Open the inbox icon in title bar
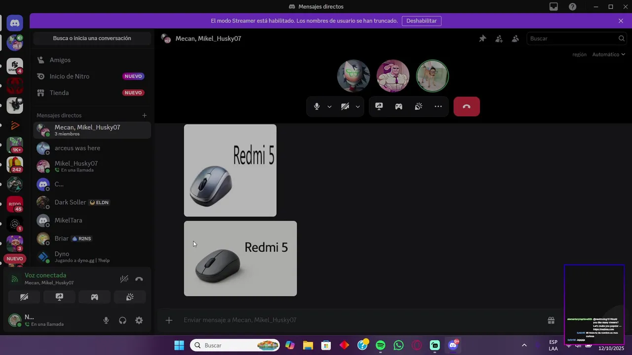This screenshot has width=632, height=355. (x=553, y=7)
